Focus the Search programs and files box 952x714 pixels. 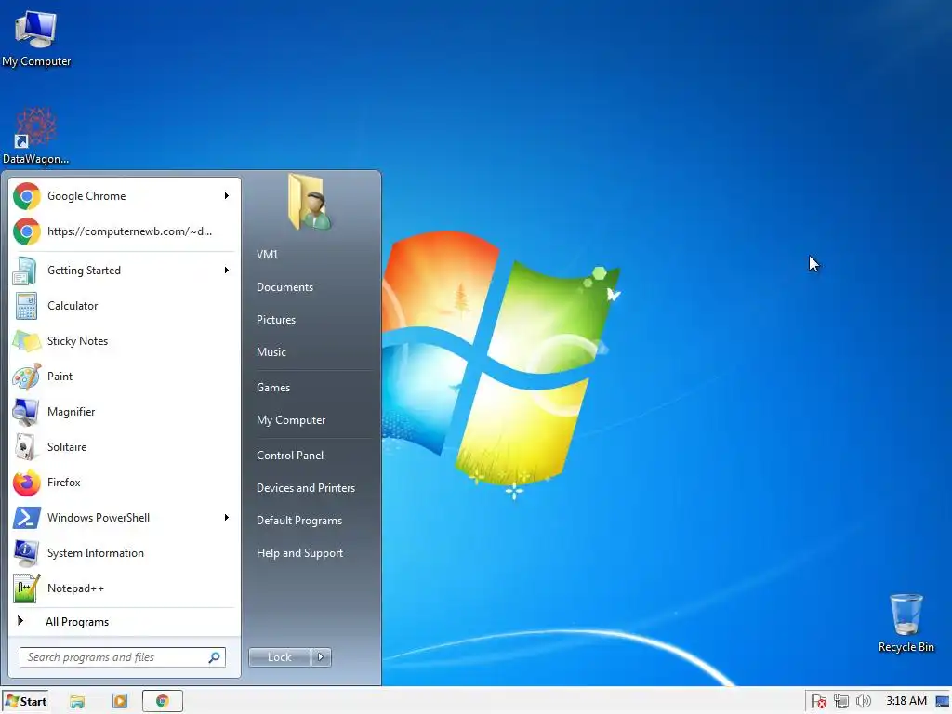(x=123, y=657)
